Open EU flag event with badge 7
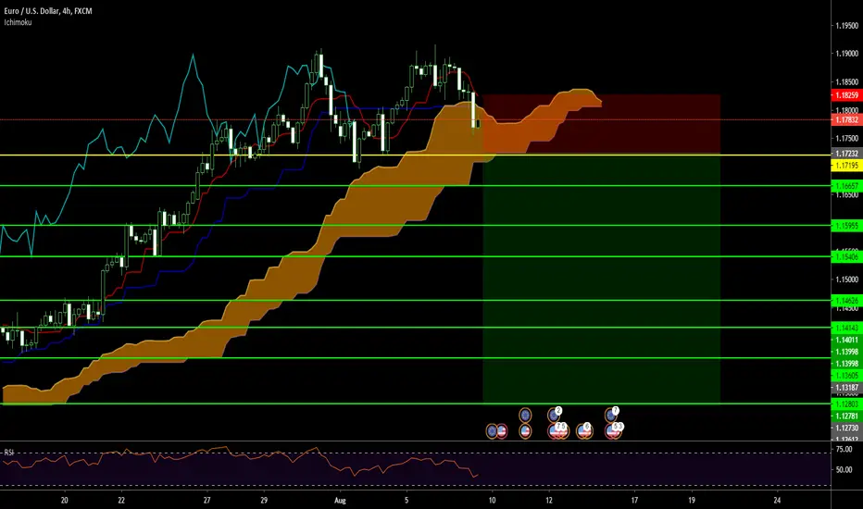This screenshot has height=509, width=863. 611,414
